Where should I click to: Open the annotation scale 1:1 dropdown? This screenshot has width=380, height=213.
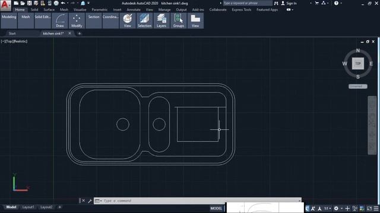[x=328, y=208]
